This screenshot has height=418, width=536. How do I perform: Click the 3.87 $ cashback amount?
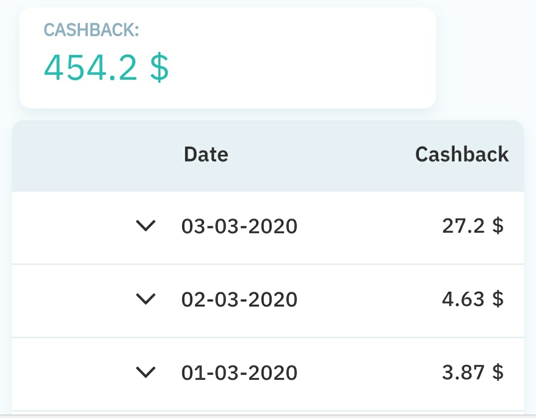pyautogui.click(x=473, y=372)
